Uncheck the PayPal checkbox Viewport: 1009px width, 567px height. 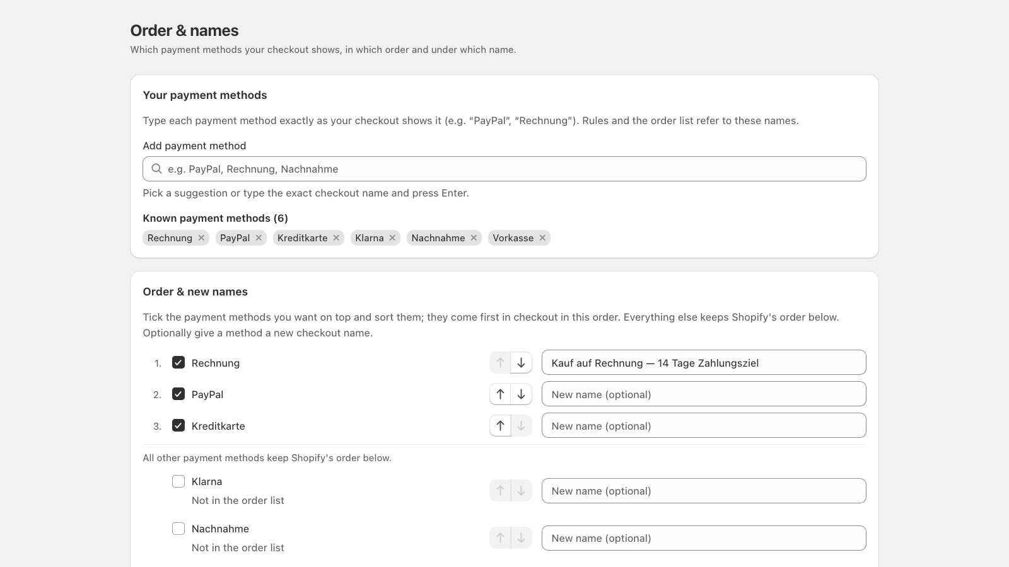(x=178, y=394)
